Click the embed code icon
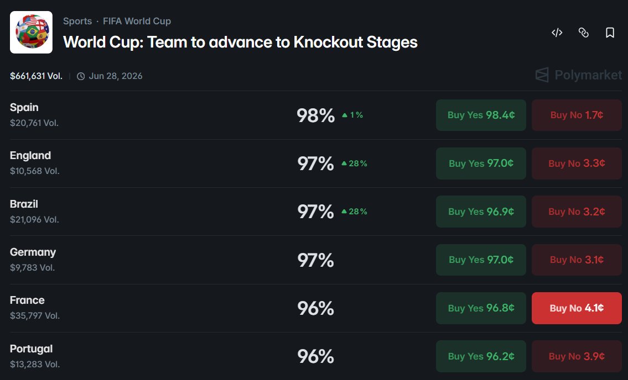Screen dimensions: 628x380 click(x=557, y=33)
